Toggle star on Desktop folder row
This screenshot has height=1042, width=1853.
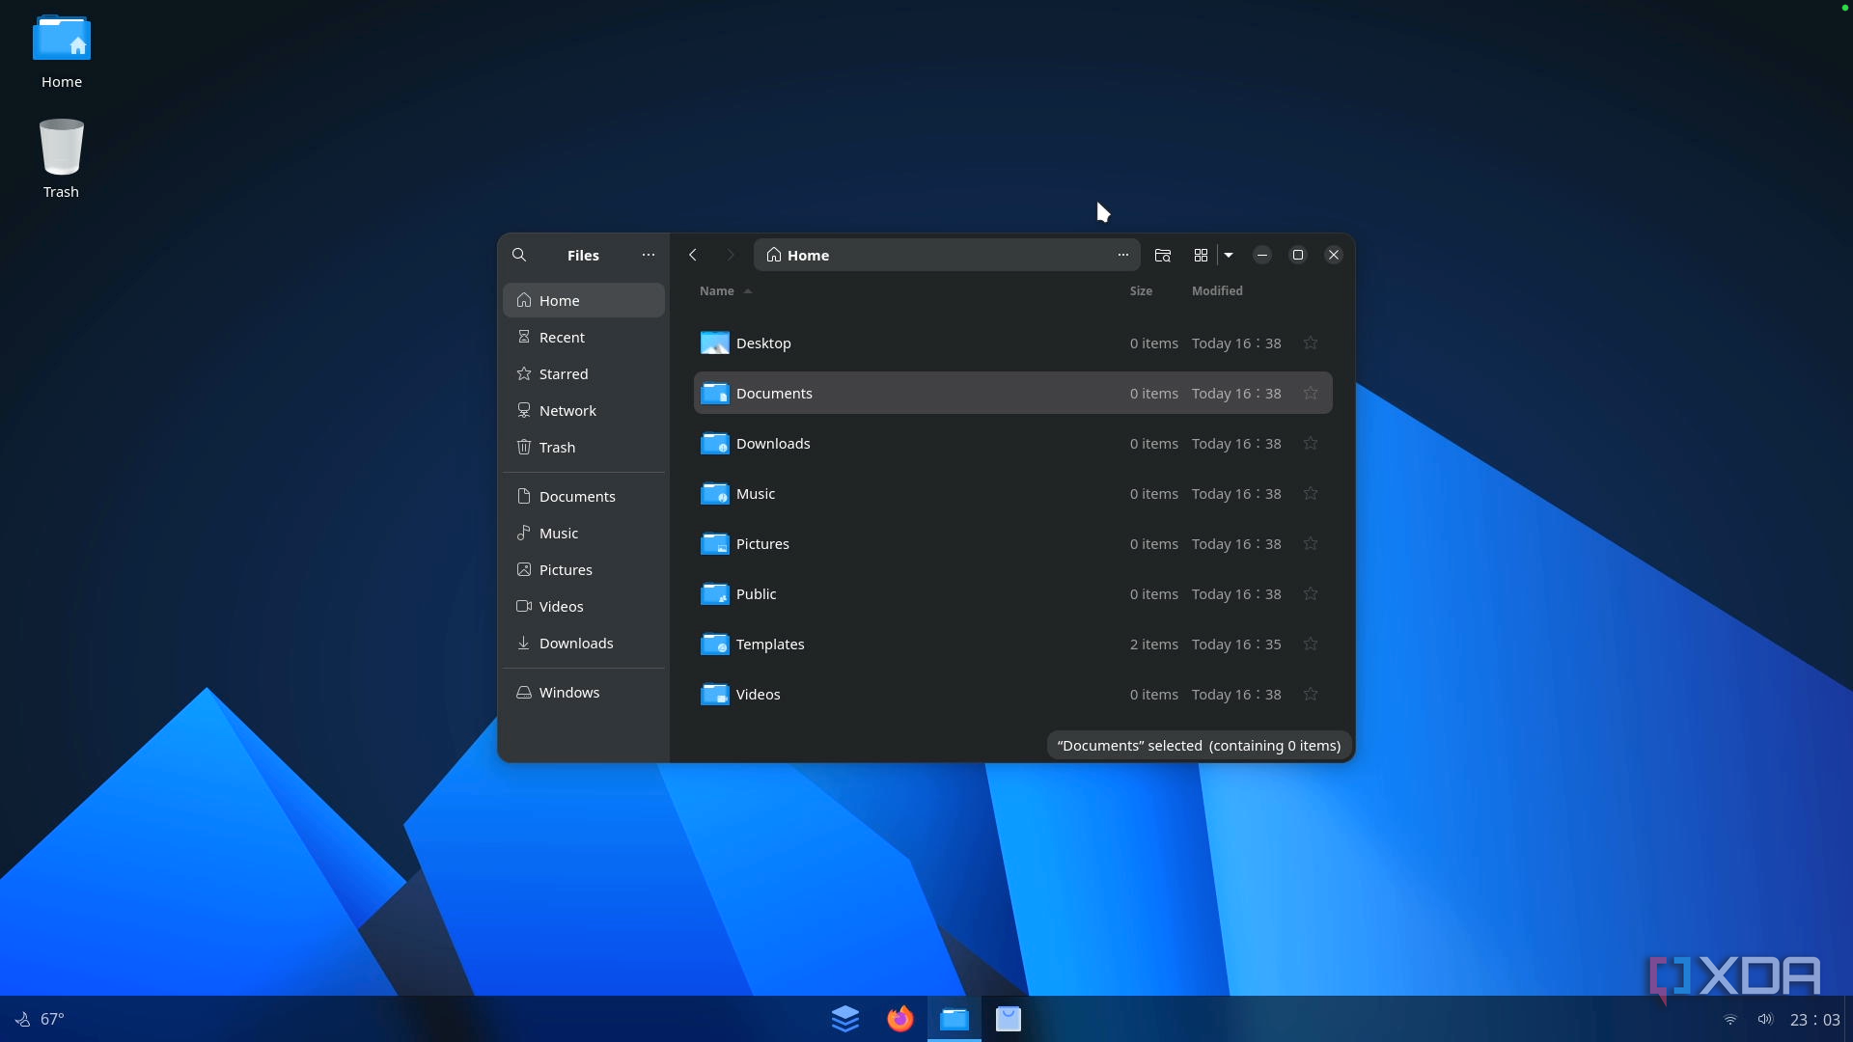[1311, 343]
